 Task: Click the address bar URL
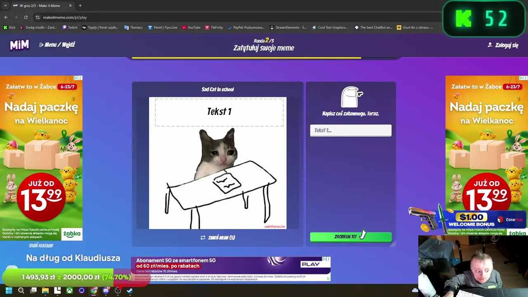65,17
